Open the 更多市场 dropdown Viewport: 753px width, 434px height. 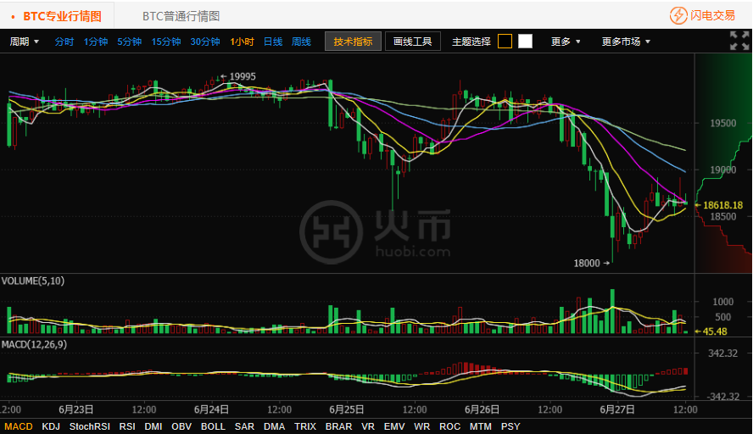626,42
